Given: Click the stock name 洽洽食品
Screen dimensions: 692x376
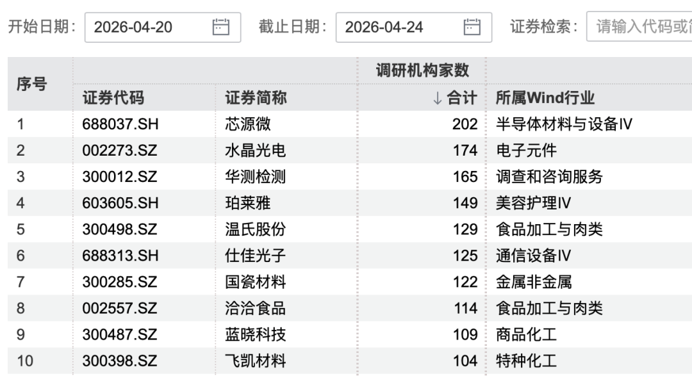Looking at the screenshot, I should (x=256, y=308).
